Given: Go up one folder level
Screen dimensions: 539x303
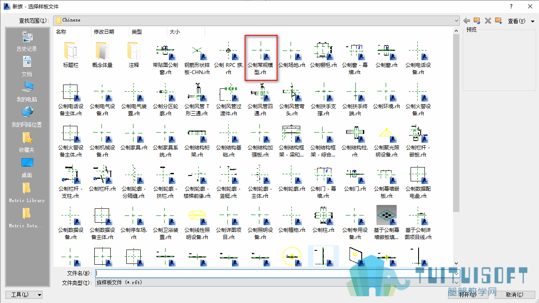Looking at the screenshot, I should click(477, 21).
